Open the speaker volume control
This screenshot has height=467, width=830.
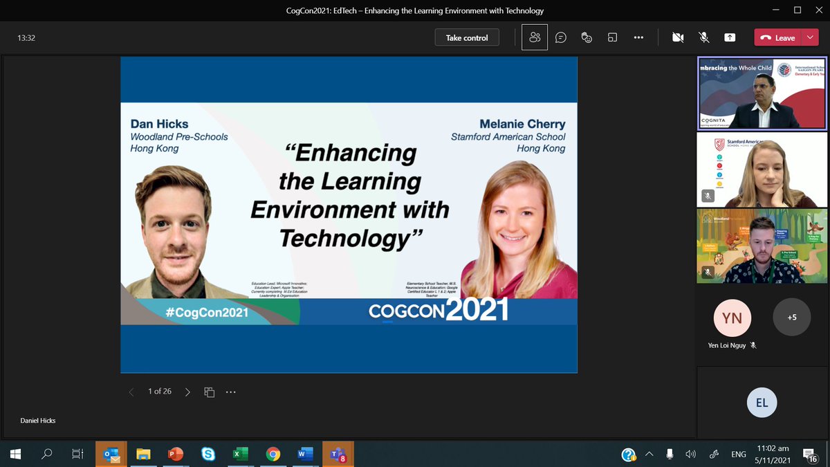tap(691, 454)
